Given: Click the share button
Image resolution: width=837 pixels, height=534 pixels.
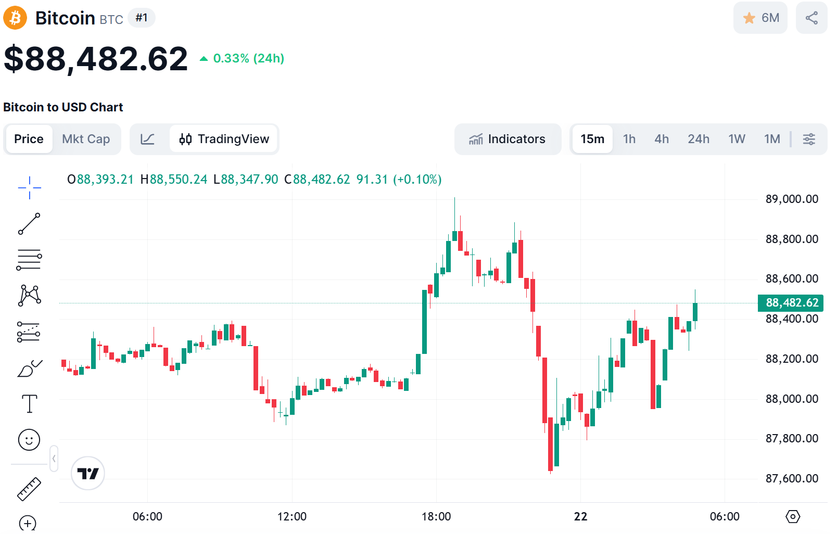Looking at the screenshot, I should pos(811,18).
